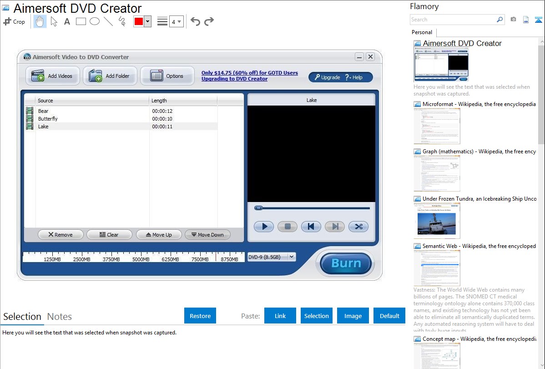Activate the hand pan tool
The image size is (545, 369).
point(40,21)
